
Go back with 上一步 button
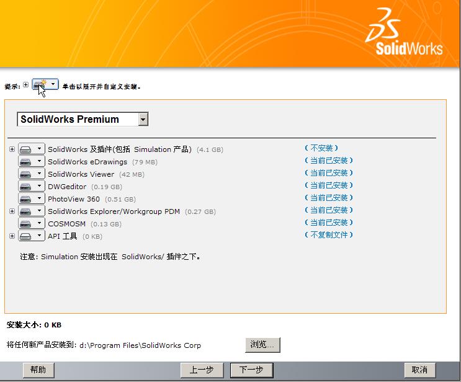(202, 370)
